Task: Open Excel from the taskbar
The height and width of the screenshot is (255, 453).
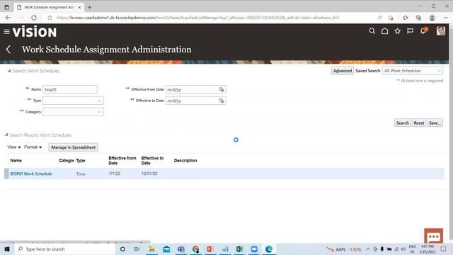Action: (239, 249)
